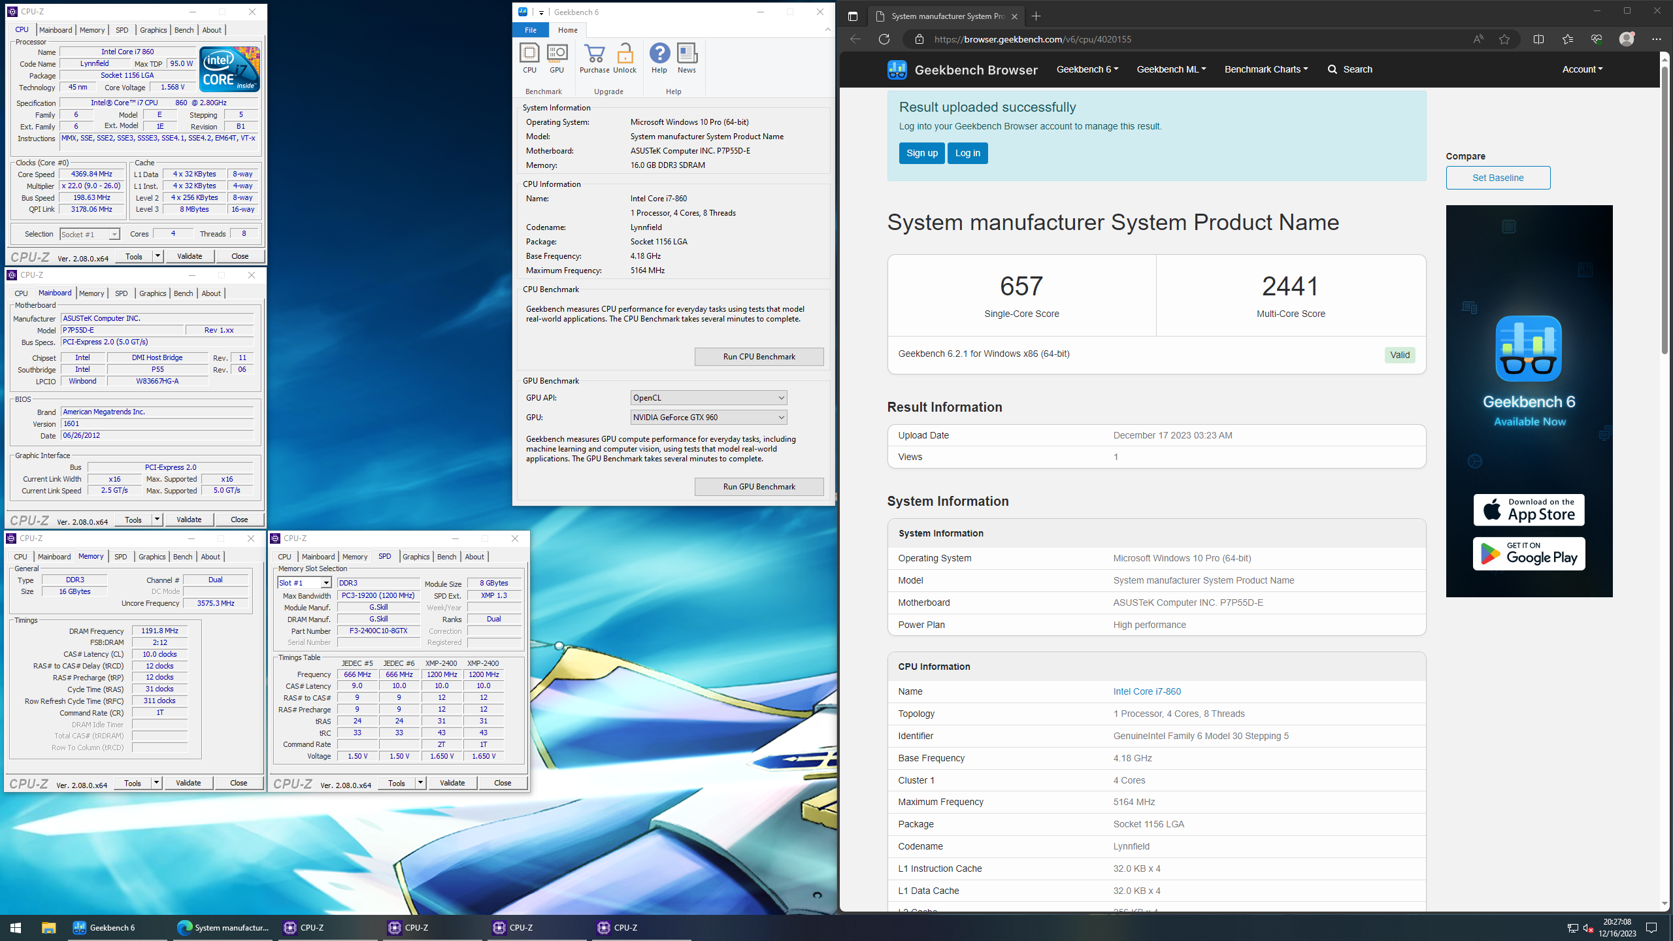Toggle split screen in the browser toolbar
The height and width of the screenshot is (941, 1673).
point(1538,39)
